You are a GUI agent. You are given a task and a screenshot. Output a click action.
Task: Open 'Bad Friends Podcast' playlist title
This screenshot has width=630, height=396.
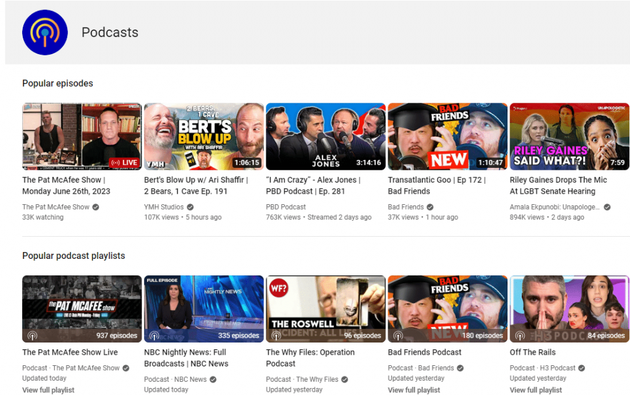tap(425, 352)
